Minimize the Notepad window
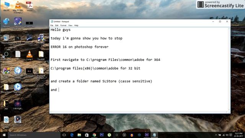Image resolution: width=245 pixels, height=138 pixels. (x=213, y=21)
